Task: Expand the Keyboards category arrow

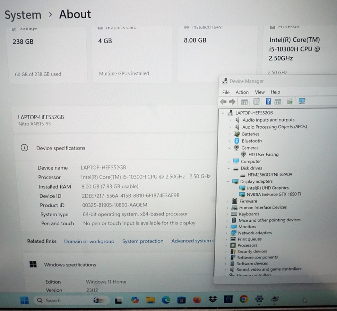Action: [x=227, y=214]
